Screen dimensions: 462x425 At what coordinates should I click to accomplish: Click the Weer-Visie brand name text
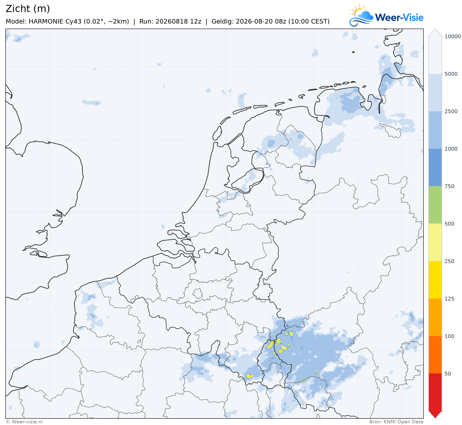[x=399, y=17]
